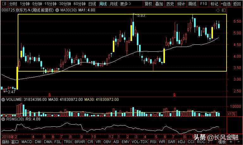Toggle 复权 price adjustment
The height and width of the screenshot is (145, 243).
click(x=148, y=4)
